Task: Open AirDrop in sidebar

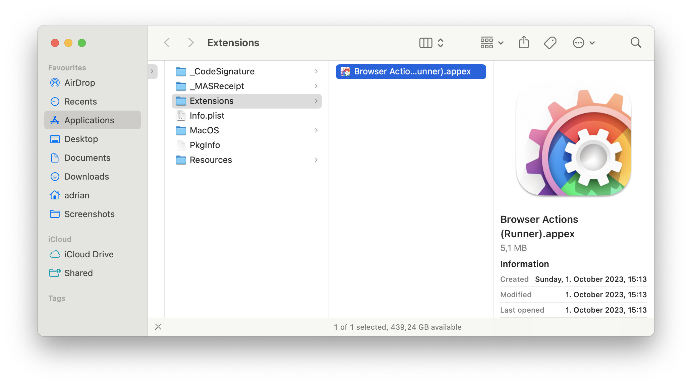Action: point(79,83)
